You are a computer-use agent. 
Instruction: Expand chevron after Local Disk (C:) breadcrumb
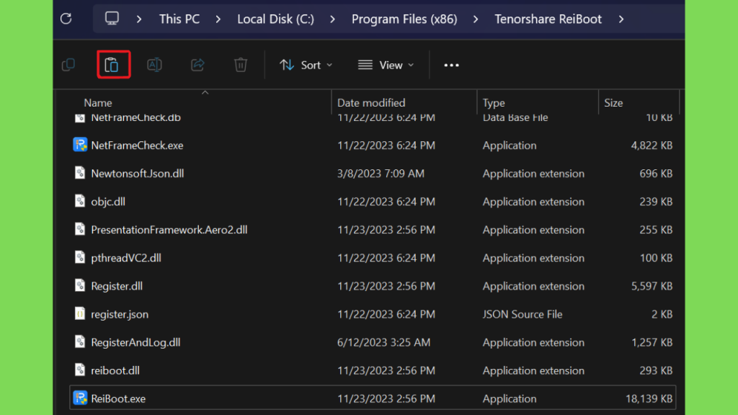[332, 19]
